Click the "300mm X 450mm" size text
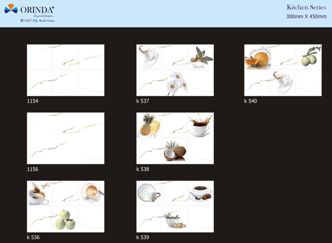This screenshot has width=332, height=243. (306, 17)
